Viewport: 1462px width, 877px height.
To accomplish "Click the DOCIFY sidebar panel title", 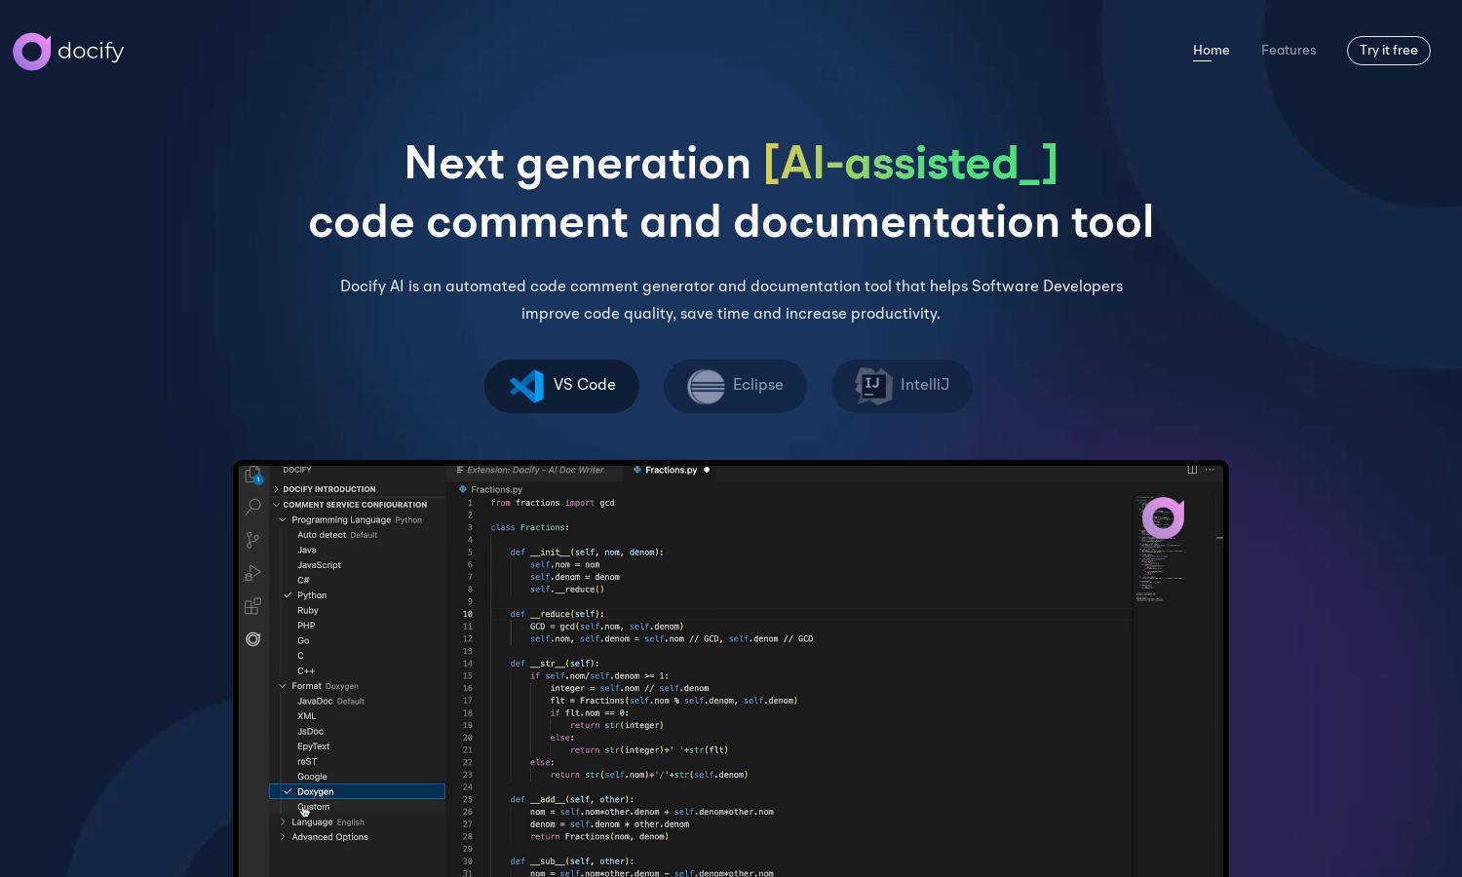I will pyautogui.click(x=297, y=470).
